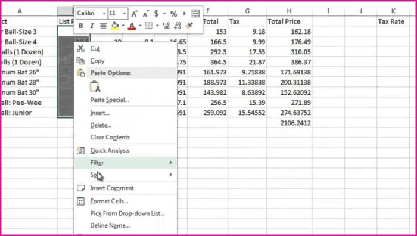The height and width of the screenshot is (236, 417).
Task: Choose Copy from the context menu
Action: (125, 61)
